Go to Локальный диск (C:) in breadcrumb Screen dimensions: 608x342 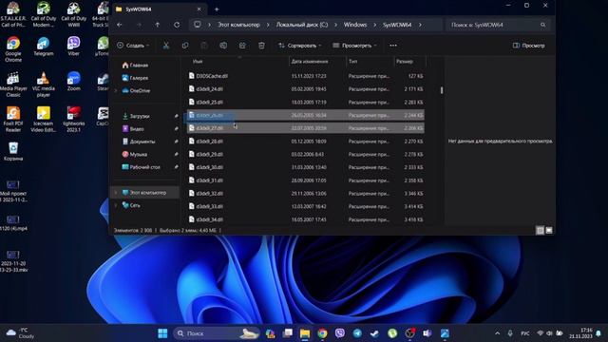coord(302,25)
